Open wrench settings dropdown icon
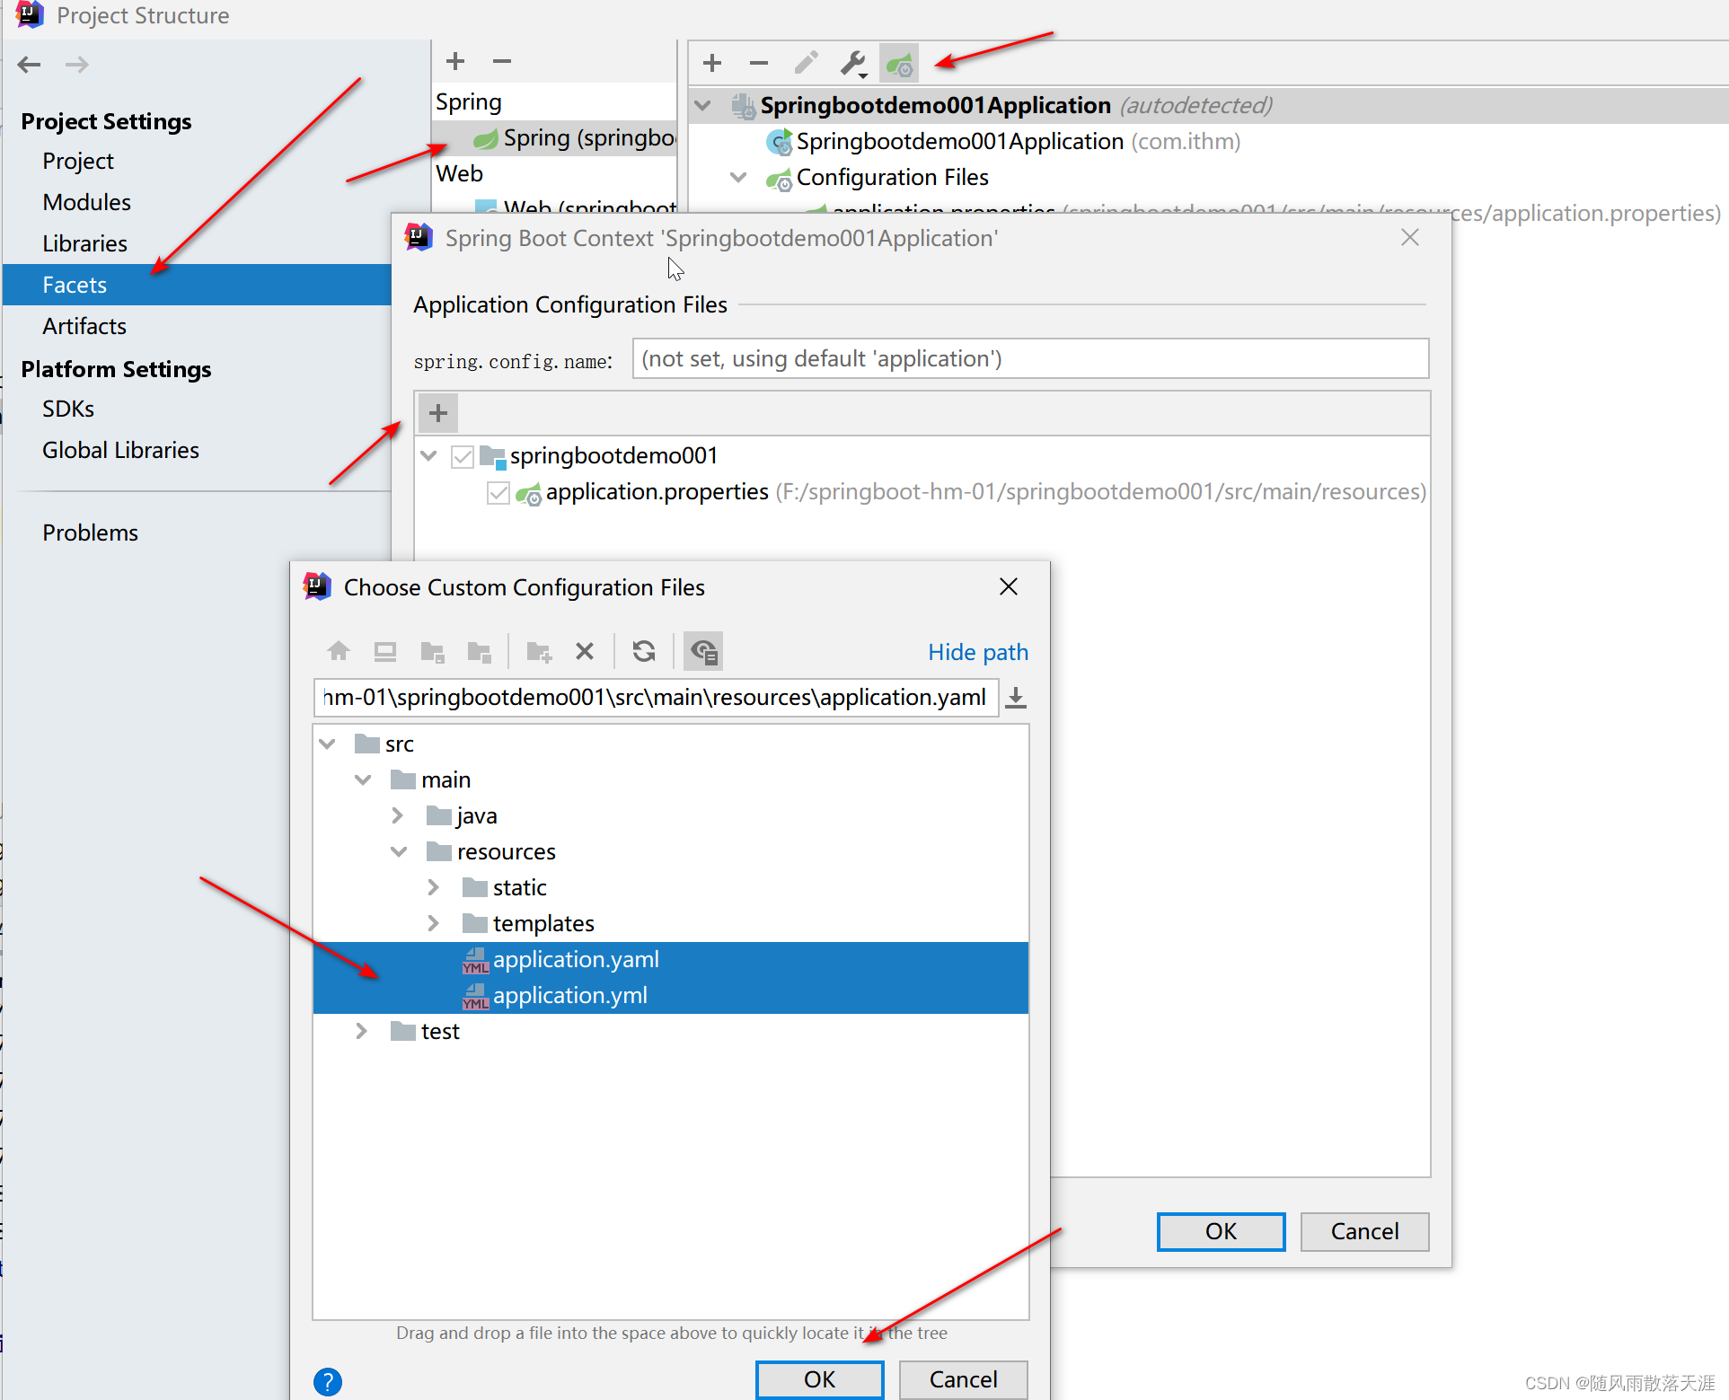The height and width of the screenshot is (1400, 1729). [x=853, y=63]
